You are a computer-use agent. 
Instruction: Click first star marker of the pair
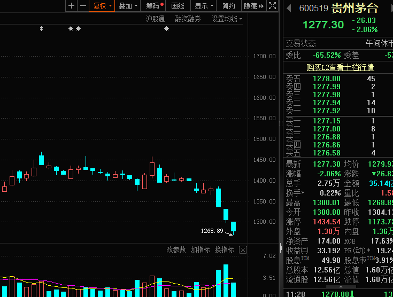(71, 29)
